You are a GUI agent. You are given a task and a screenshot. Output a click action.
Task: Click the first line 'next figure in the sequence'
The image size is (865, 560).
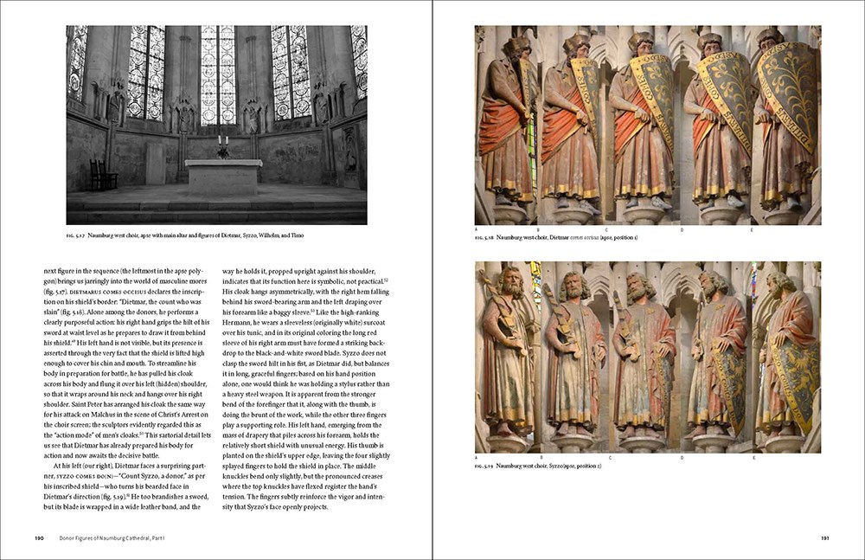(124, 271)
